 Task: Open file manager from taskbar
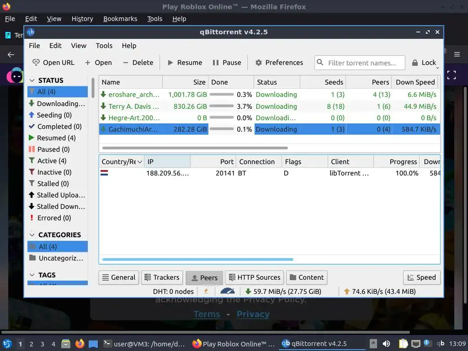(66, 344)
